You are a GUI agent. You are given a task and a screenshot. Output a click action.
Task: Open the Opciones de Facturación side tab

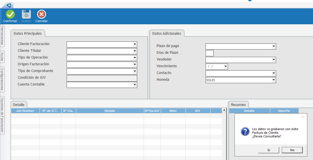pos(2,115)
